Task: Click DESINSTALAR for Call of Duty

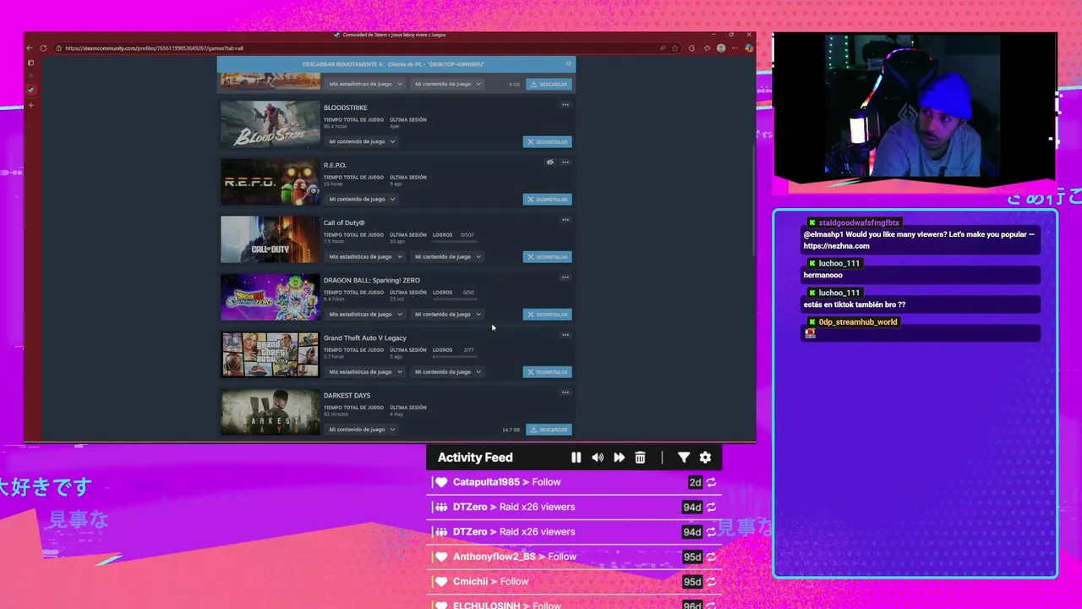Action: pyautogui.click(x=547, y=256)
